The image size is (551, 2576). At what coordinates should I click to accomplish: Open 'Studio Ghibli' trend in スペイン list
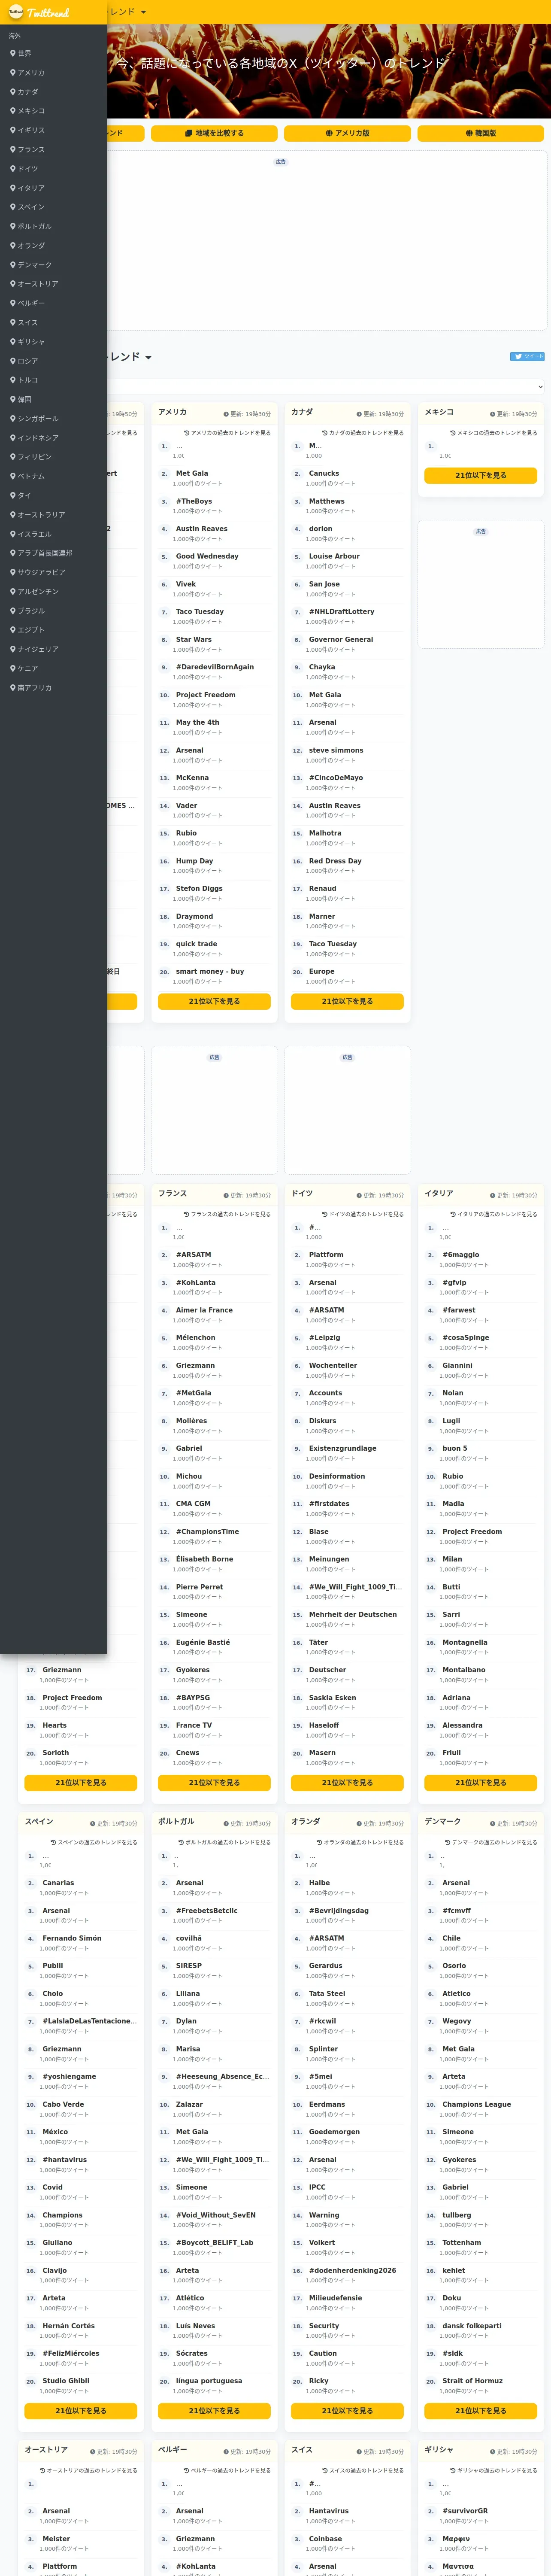coord(66,2381)
